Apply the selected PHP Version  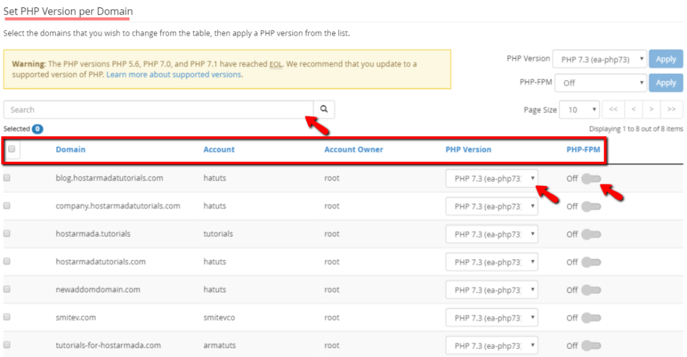pyautogui.click(x=666, y=59)
